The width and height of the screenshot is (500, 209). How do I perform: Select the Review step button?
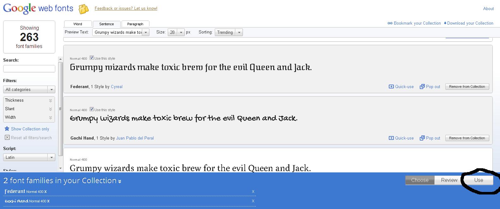coord(449,180)
